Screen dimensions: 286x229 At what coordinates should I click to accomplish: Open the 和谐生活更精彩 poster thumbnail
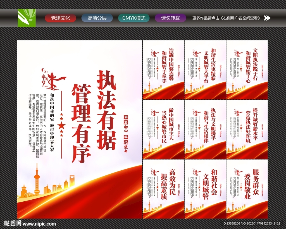(x=205, y=70)
